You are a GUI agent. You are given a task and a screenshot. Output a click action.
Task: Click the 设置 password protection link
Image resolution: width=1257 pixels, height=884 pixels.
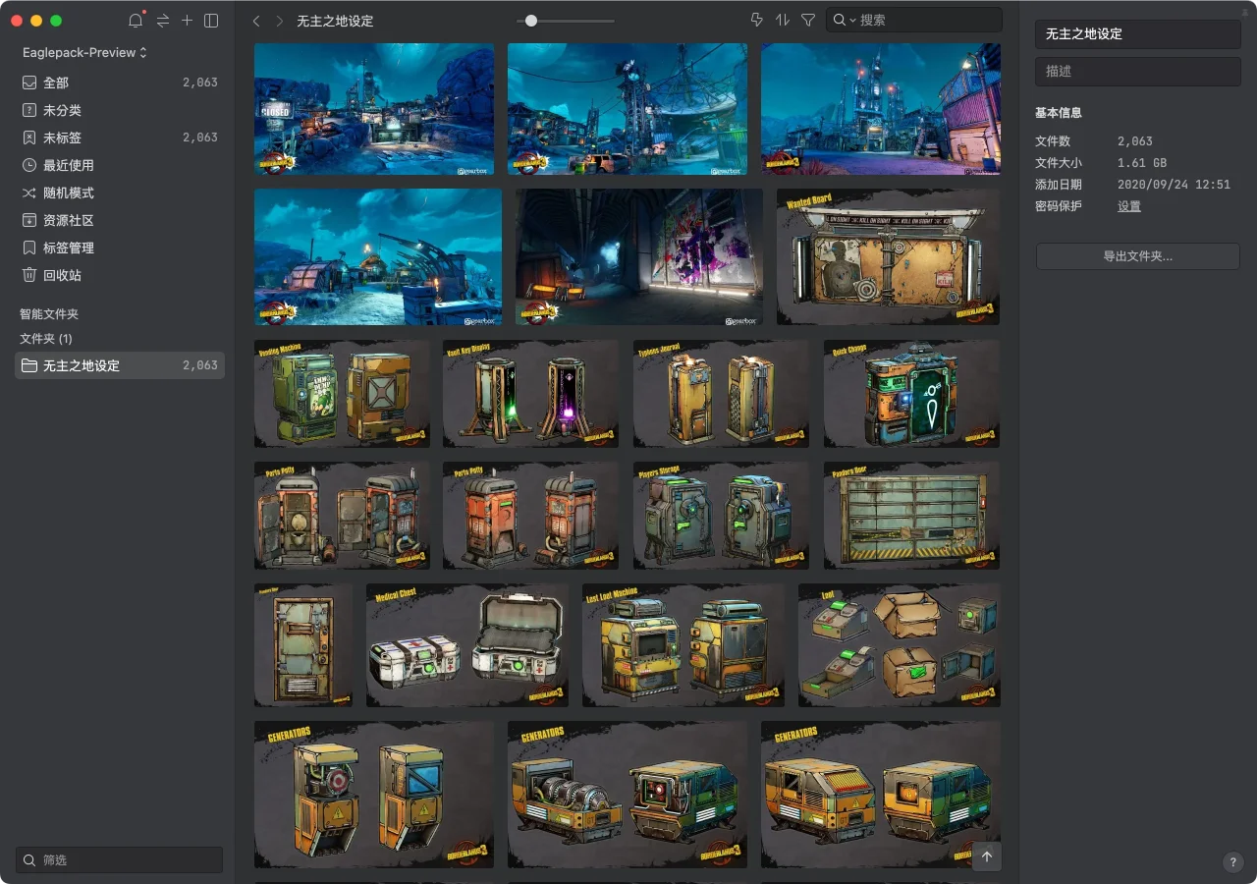pos(1129,206)
